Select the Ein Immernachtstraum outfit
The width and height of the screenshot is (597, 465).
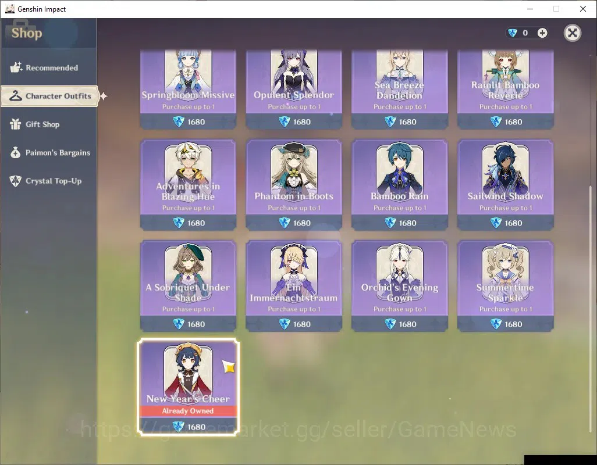[294, 286]
